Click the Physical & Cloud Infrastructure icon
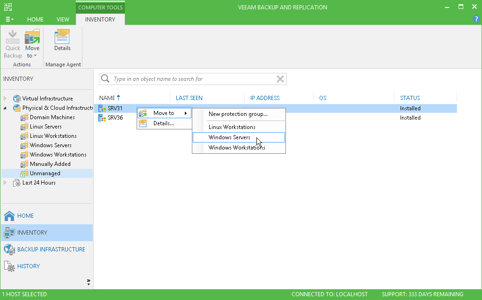This screenshot has width=482, height=300. tap(16, 108)
